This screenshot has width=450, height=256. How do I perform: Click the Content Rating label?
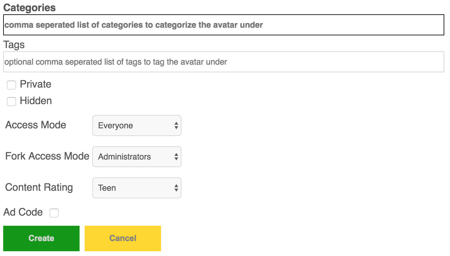tap(39, 187)
